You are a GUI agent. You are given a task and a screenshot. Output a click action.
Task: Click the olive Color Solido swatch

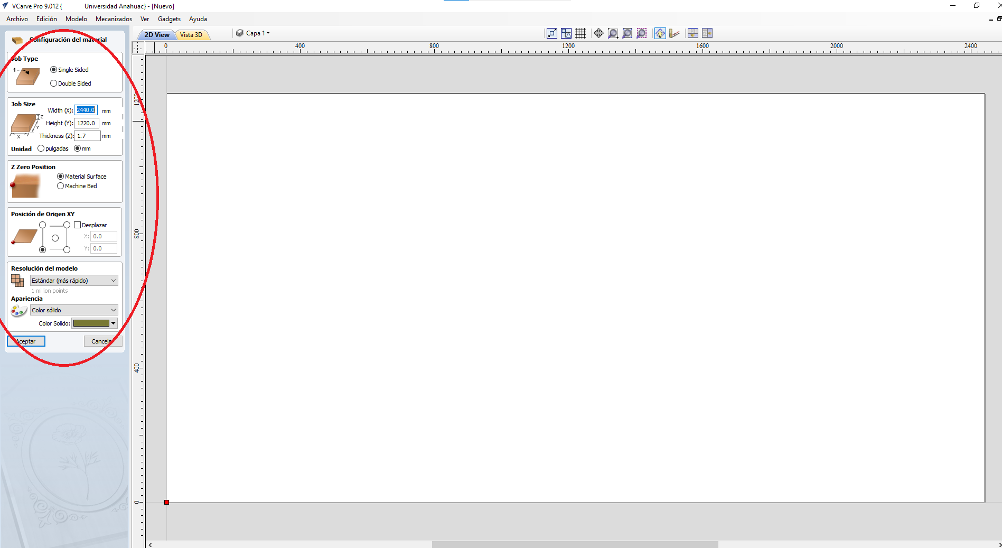point(91,323)
